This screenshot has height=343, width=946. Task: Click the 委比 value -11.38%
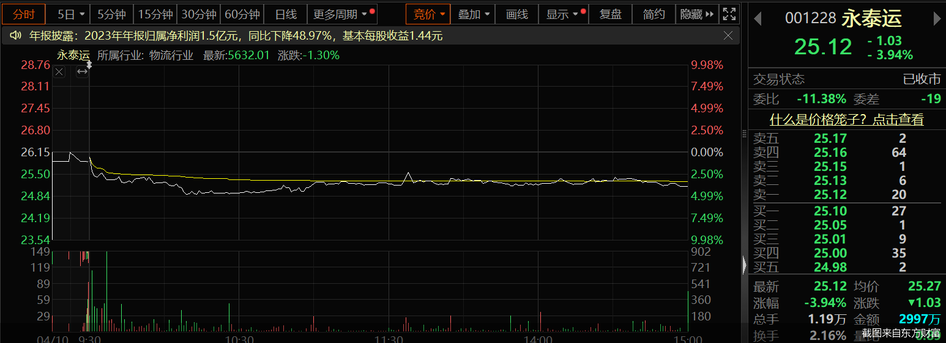point(821,99)
